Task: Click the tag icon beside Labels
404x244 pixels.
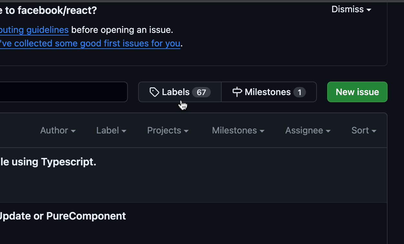Action: [x=154, y=92]
